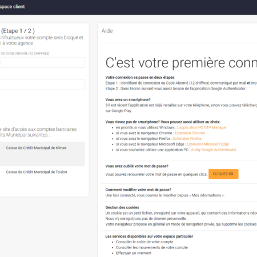Viewport: 257px width, 257px height.
Task: Click the 'Effectuer un virement' list item
Action: click(134, 253)
